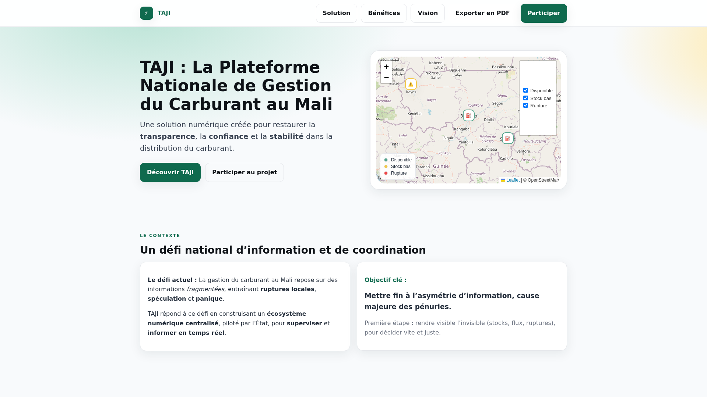This screenshot has height=397, width=707.
Task: Click the 'Un défi national' section heading
Action: click(x=283, y=250)
